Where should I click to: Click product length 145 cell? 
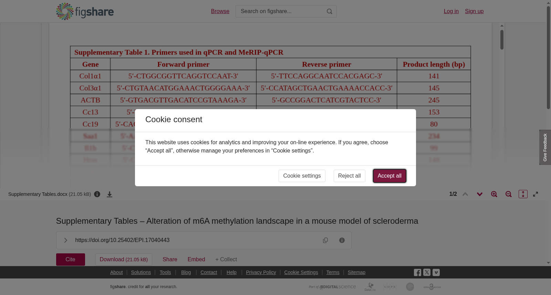[x=434, y=88]
